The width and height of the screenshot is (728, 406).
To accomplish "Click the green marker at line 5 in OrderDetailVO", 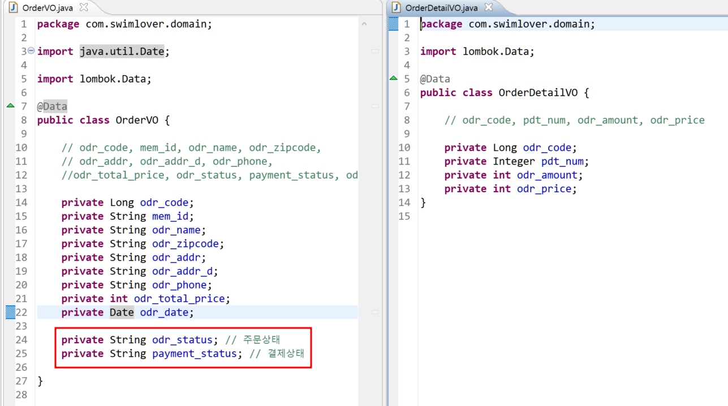I will [x=394, y=78].
